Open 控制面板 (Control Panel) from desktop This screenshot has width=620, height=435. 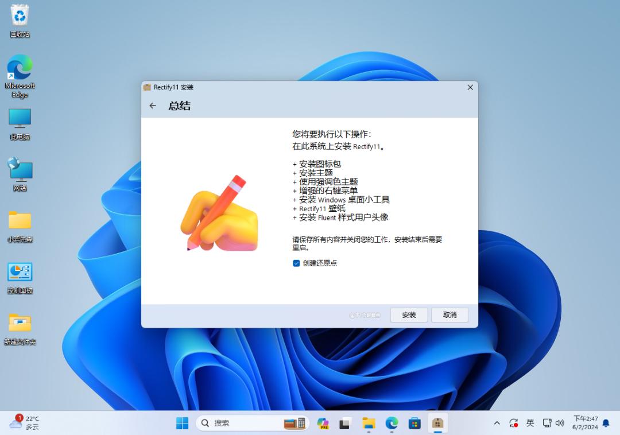[20, 273]
